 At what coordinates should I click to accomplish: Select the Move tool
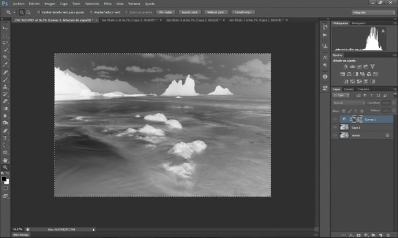(5, 28)
